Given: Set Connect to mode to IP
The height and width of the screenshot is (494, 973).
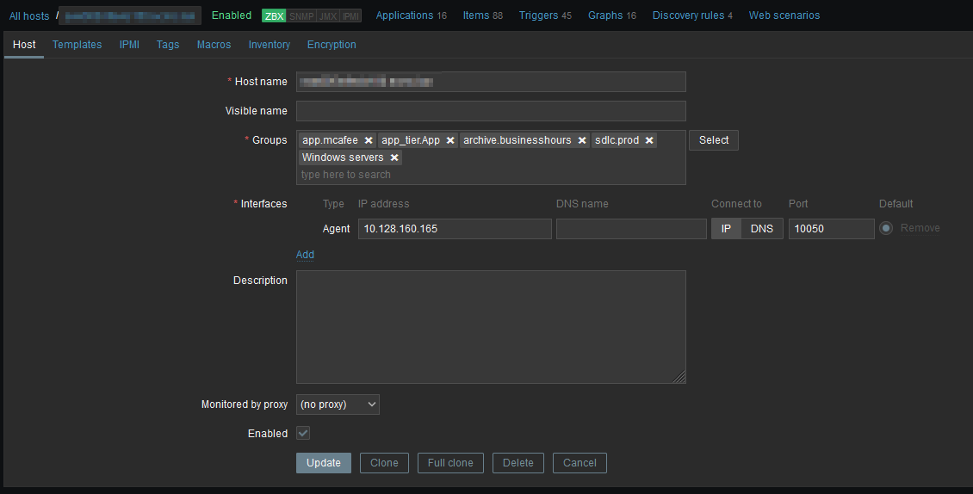Looking at the screenshot, I should click(x=726, y=228).
